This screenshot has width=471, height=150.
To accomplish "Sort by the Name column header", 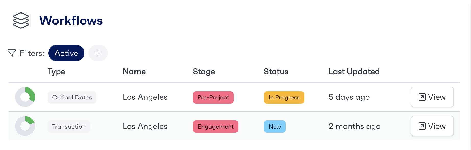I will pyautogui.click(x=134, y=72).
